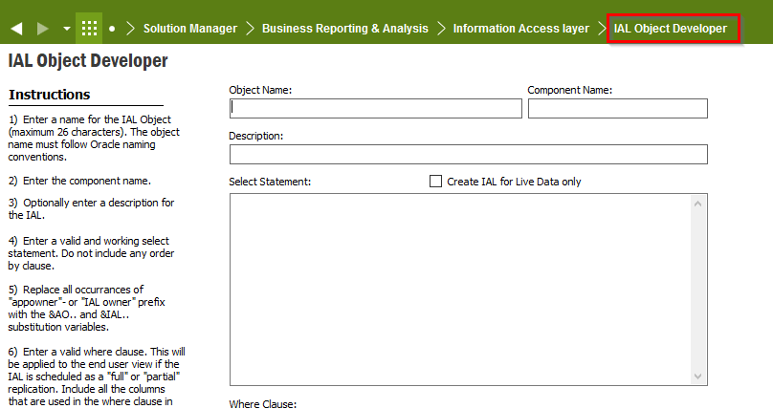Screen dimensions: 773x409
Task: Click into the Component Name field
Action: 618,108
